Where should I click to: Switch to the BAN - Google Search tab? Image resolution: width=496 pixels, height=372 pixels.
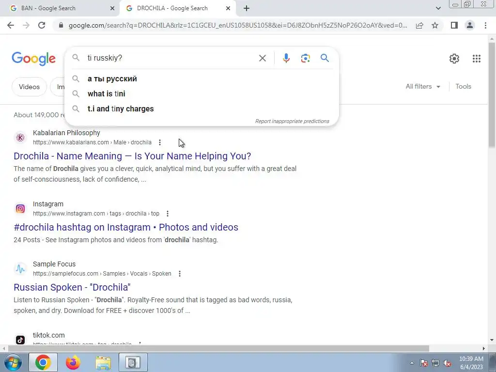coord(60,9)
